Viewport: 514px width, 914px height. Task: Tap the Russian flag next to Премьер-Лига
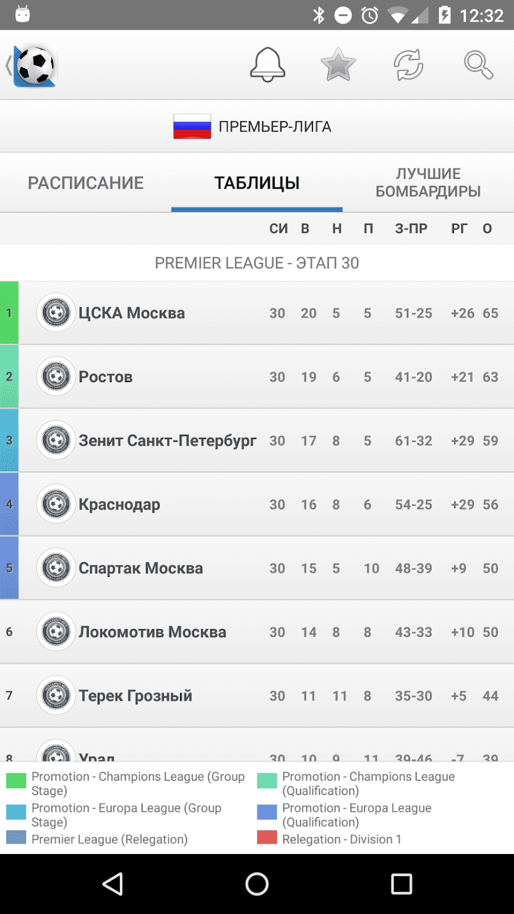pyautogui.click(x=192, y=127)
